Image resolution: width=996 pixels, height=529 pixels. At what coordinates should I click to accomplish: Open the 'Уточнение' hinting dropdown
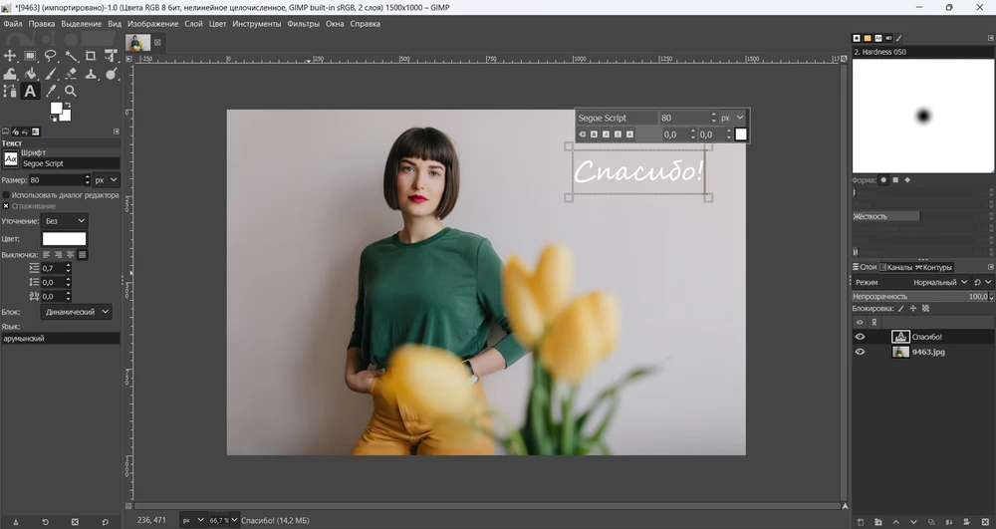66,220
